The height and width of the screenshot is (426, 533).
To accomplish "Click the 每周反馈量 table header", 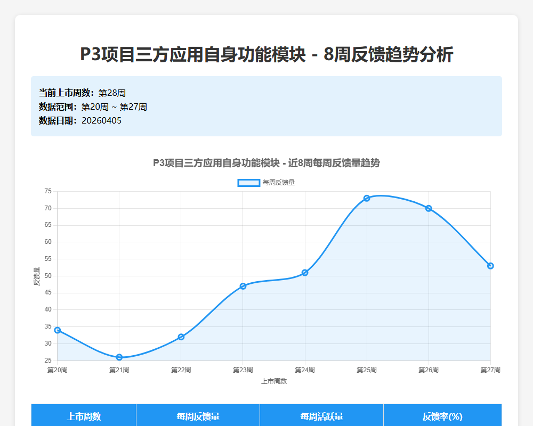I will click(198, 416).
